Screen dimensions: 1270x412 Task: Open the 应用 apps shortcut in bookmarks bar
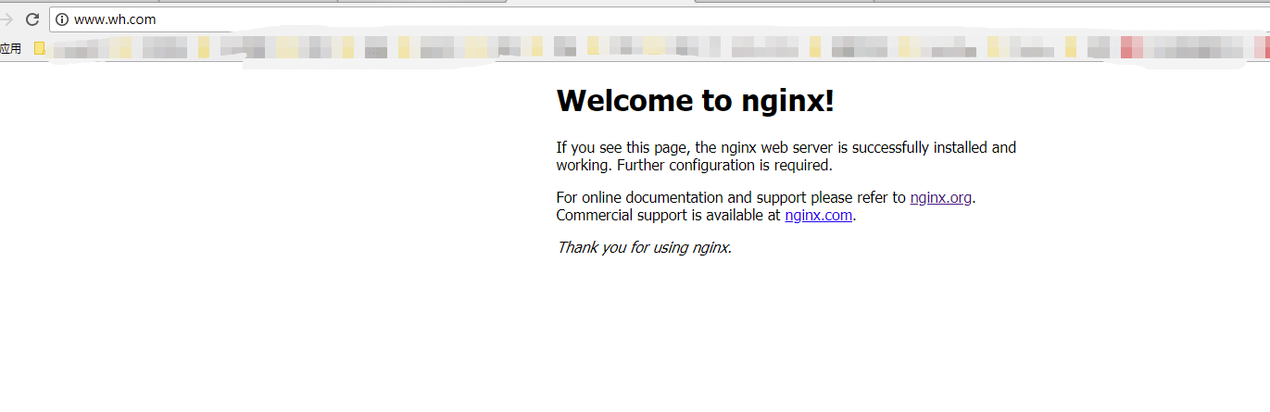pos(11,48)
